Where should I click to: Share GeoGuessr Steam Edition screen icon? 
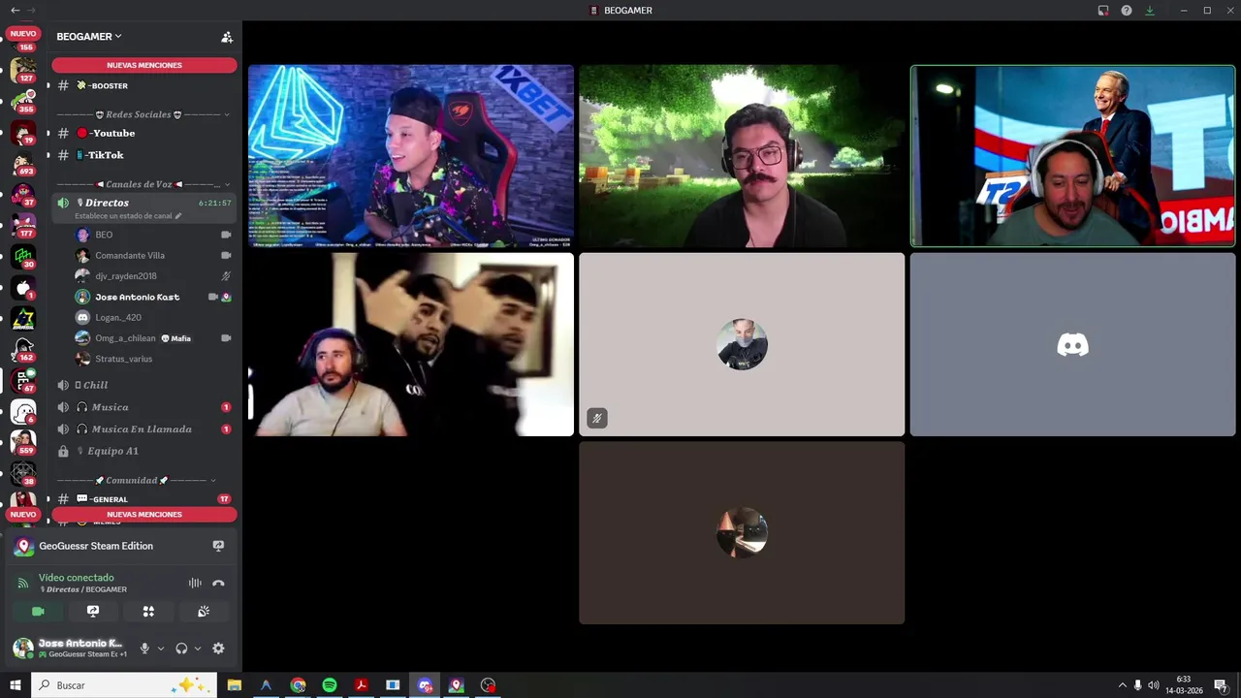click(x=218, y=546)
